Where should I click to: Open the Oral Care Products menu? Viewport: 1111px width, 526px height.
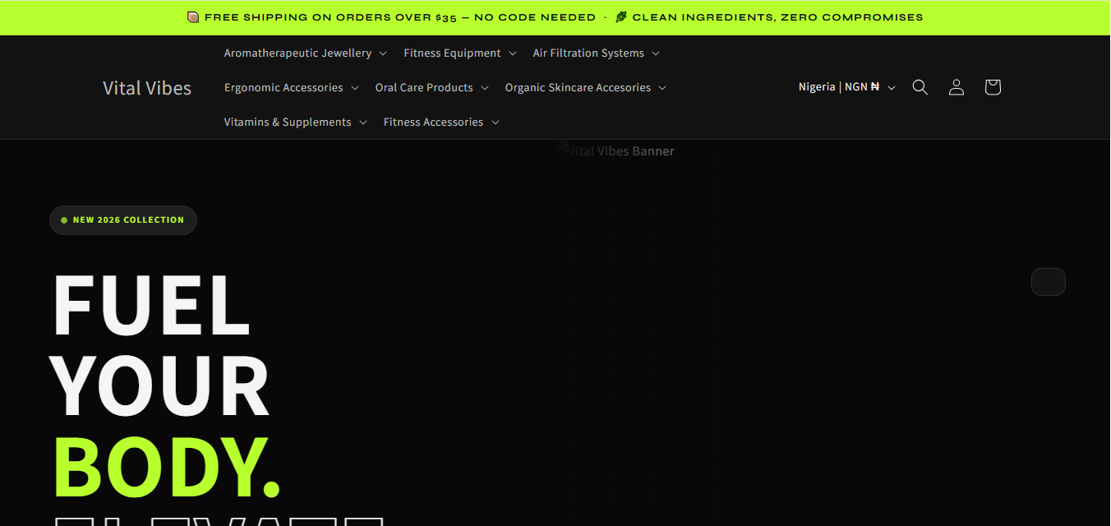[431, 87]
